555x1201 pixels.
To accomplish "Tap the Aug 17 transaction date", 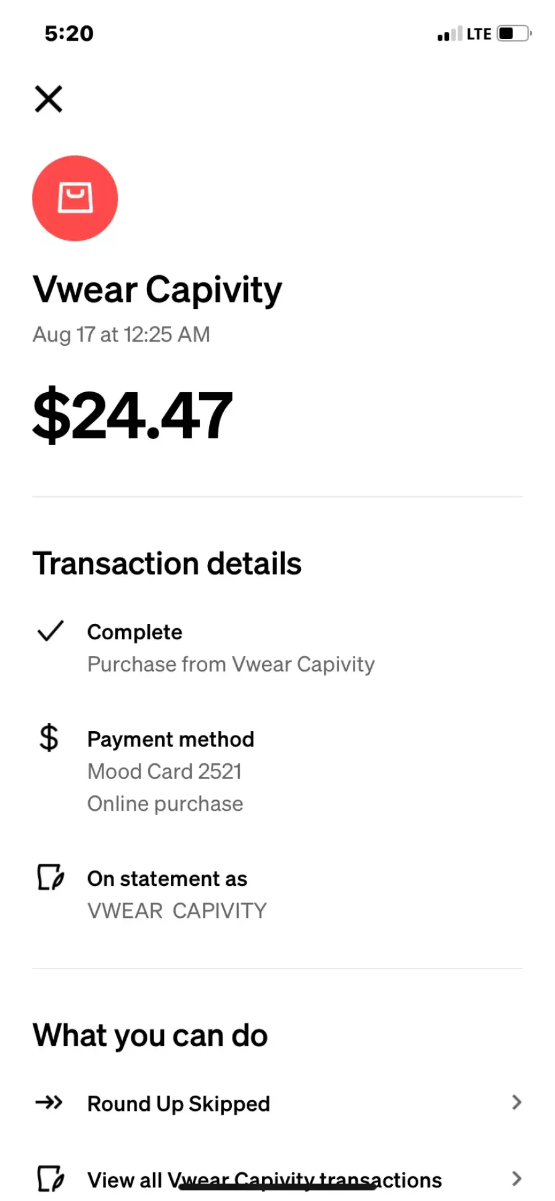I will (x=121, y=335).
